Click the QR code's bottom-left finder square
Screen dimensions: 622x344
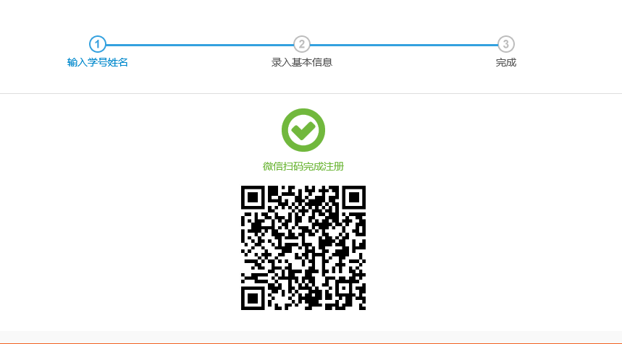tap(253, 298)
